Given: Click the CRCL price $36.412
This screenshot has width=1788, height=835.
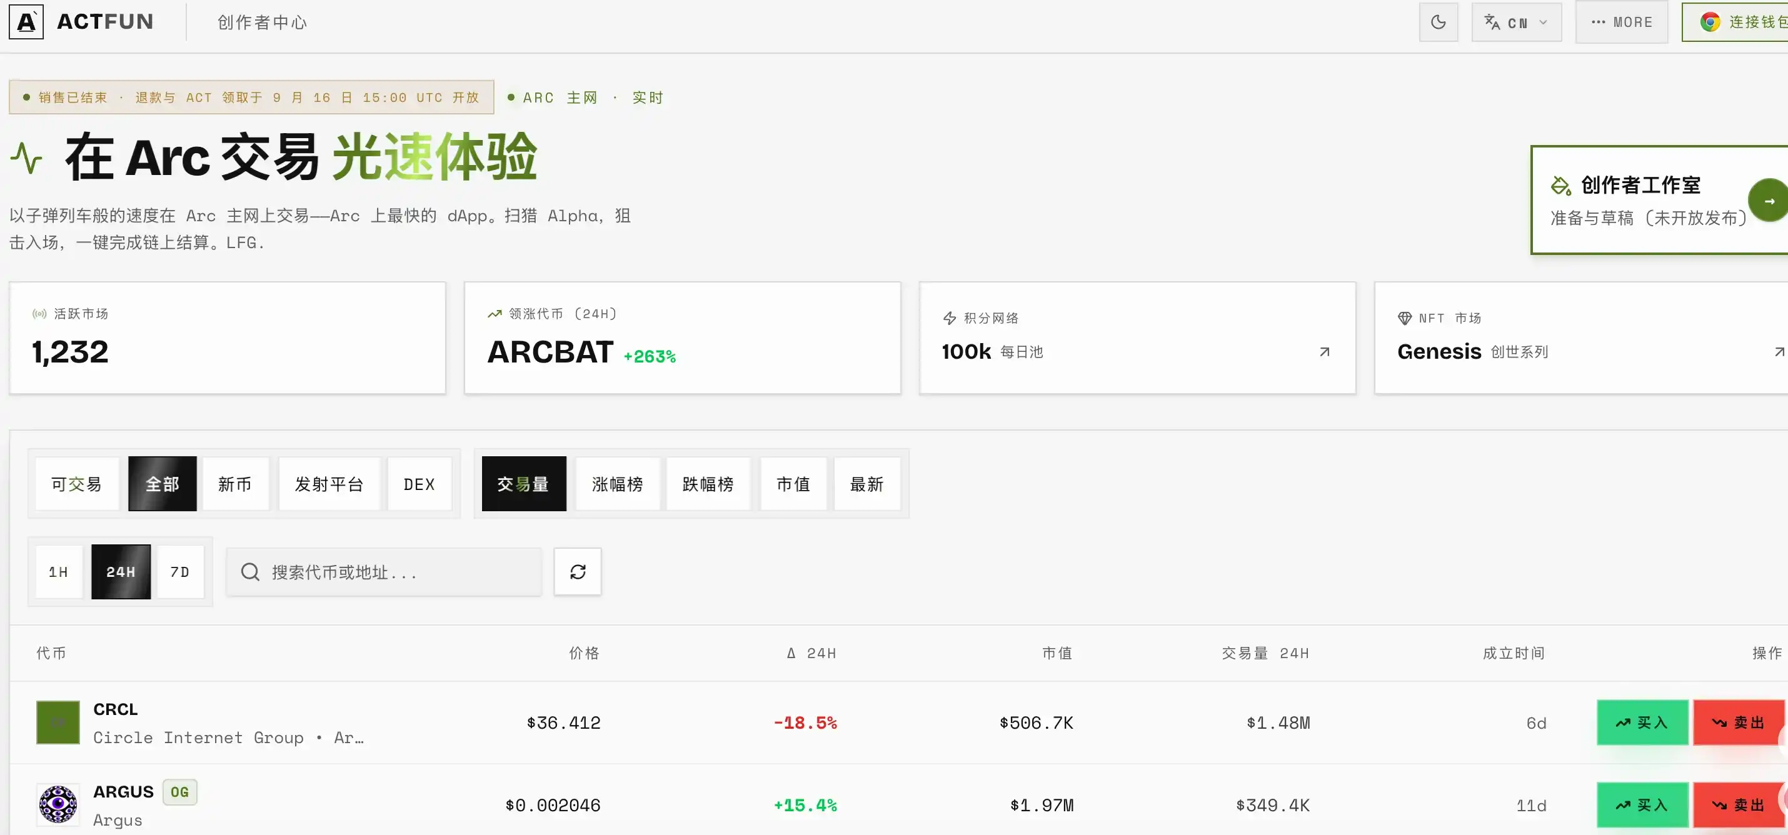Looking at the screenshot, I should [564, 722].
